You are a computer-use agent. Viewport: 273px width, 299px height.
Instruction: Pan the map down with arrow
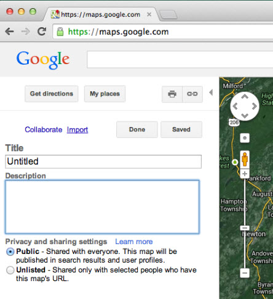point(245,116)
